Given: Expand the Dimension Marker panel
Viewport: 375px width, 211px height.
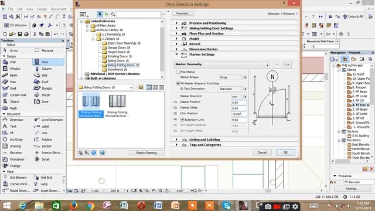Looking at the screenshot, I should tap(176, 49).
